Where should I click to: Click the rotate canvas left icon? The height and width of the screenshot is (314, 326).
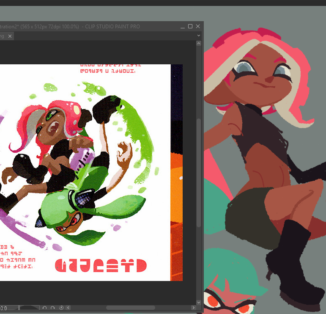(x=46, y=308)
